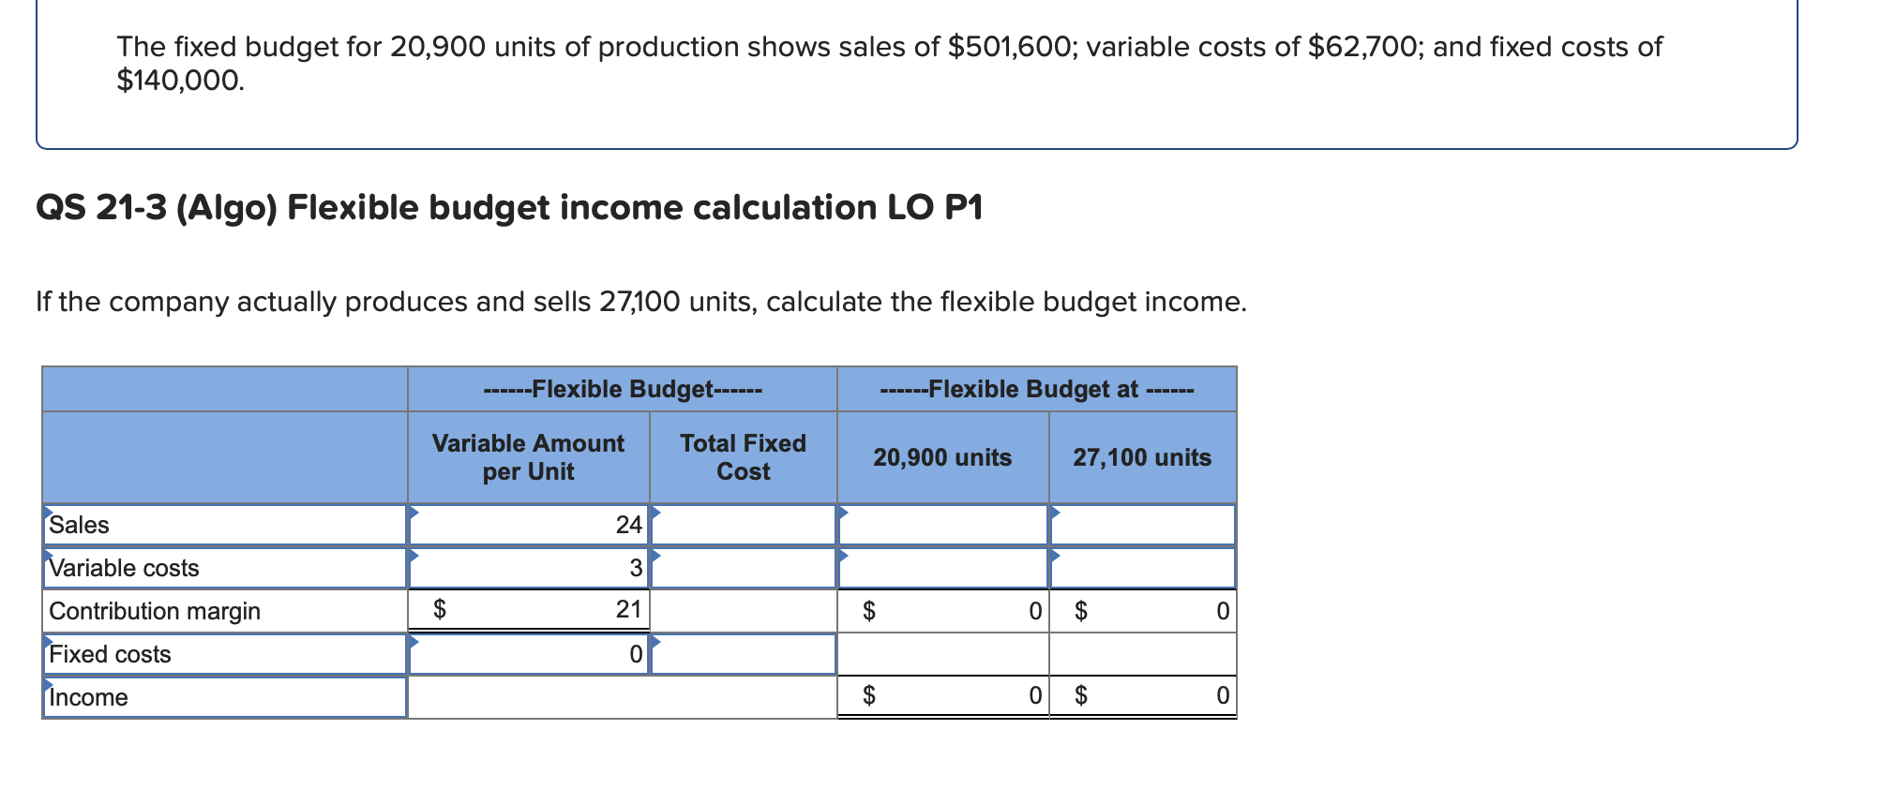1896x789 pixels.
Task: Click Contribution margin total under 20,900 units
Action: [943, 611]
